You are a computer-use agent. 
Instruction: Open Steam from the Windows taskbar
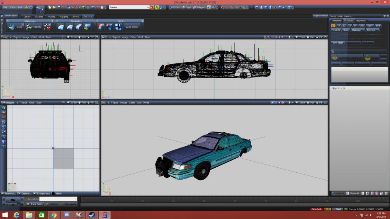tap(92, 215)
